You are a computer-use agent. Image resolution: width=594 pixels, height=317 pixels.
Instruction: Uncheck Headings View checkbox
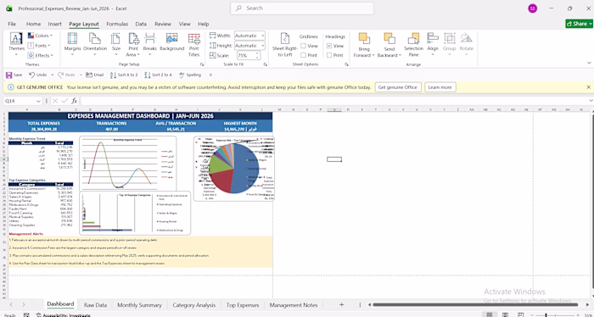[x=329, y=46]
